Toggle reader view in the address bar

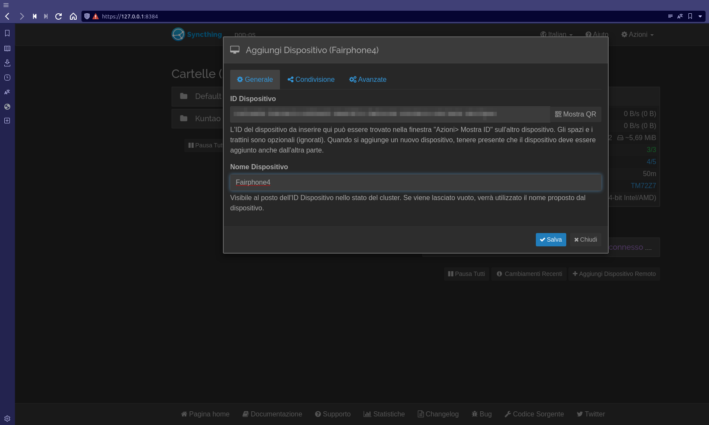click(670, 16)
